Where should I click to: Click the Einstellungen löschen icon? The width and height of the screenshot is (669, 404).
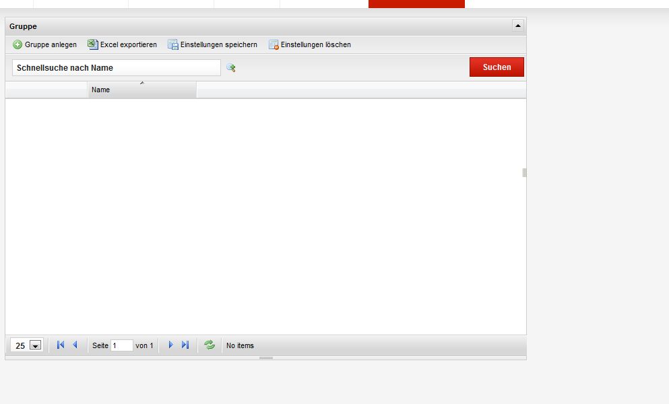tap(274, 44)
